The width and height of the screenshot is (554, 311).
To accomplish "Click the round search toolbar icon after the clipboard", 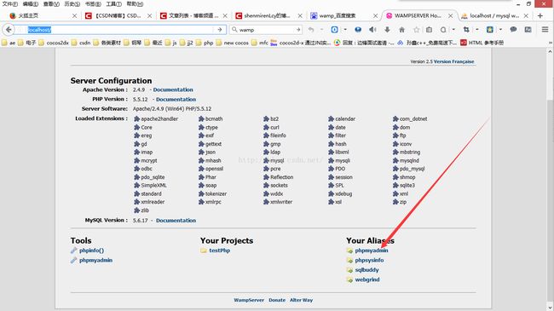I will [443, 30].
